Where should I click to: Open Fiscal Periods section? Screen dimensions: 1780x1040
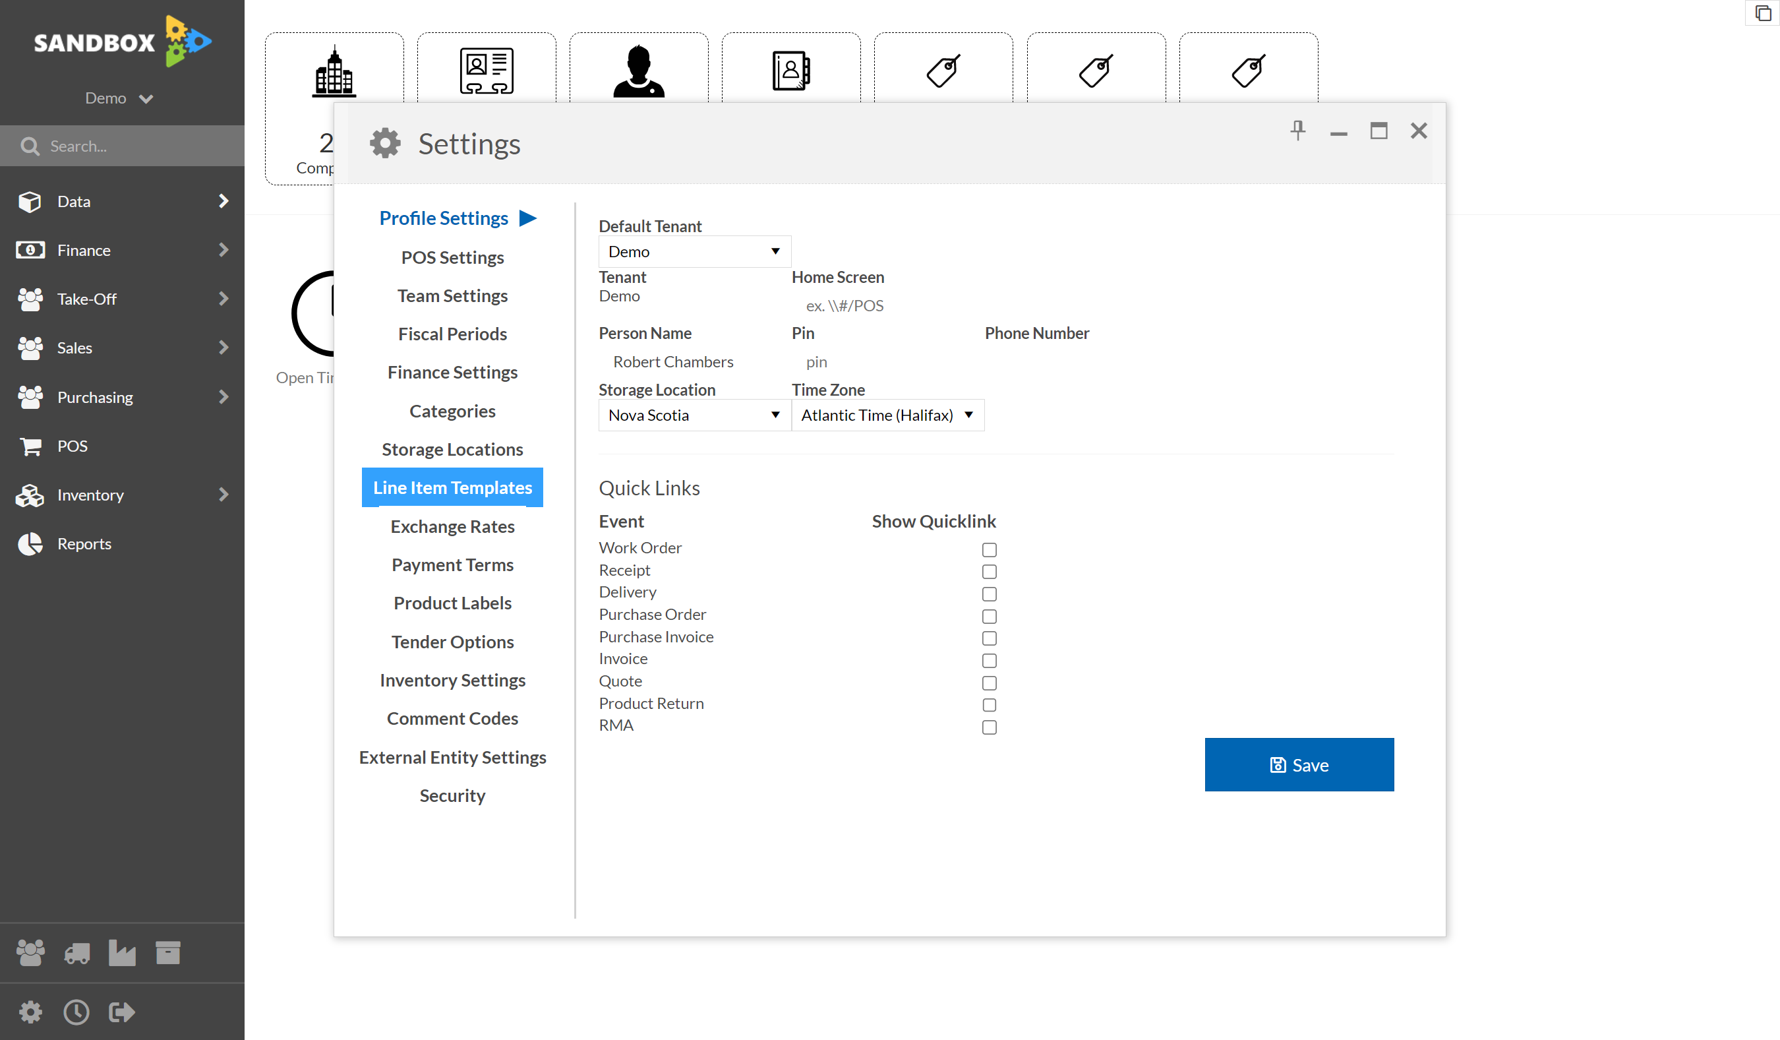click(x=452, y=334)
